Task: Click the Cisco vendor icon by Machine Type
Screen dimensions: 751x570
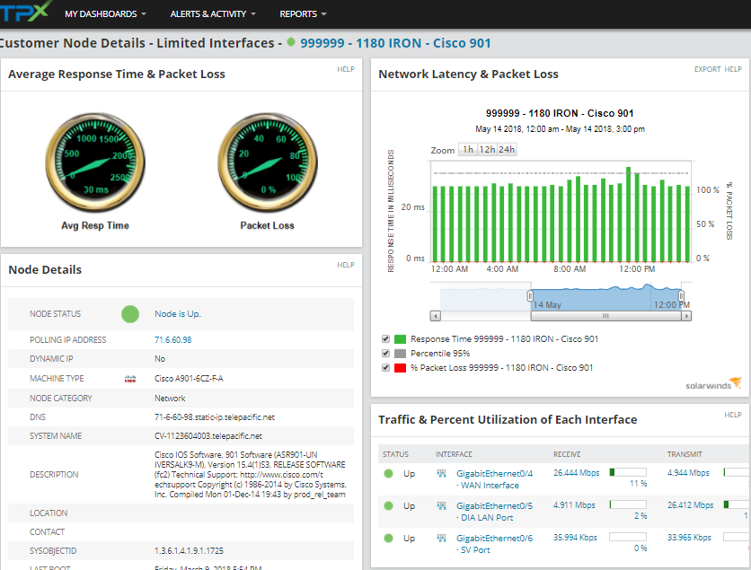Action: [x=130, y=379]
